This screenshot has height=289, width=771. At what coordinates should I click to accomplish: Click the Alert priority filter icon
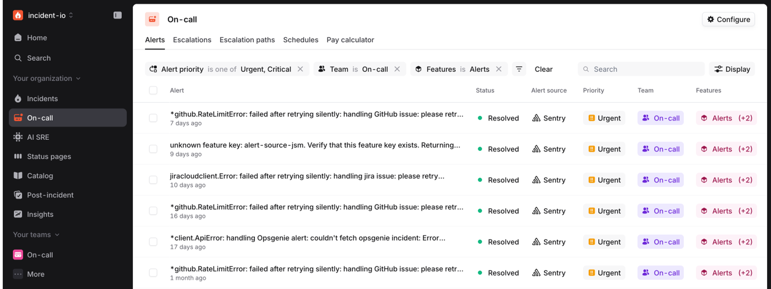153,69
